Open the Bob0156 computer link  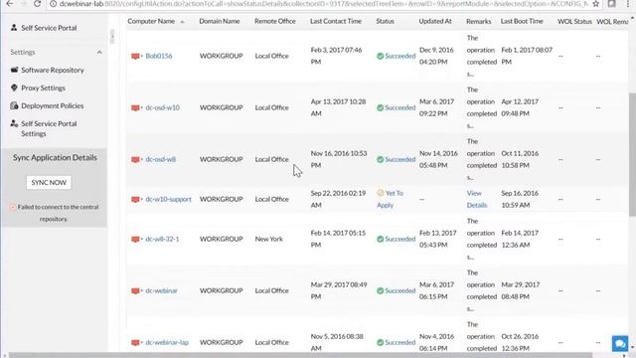click(159, 56)
